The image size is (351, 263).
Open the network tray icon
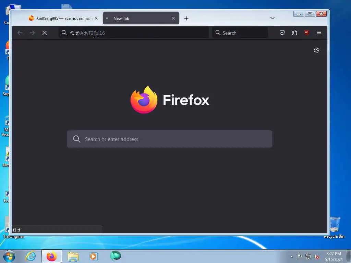(x=308, y=257)
